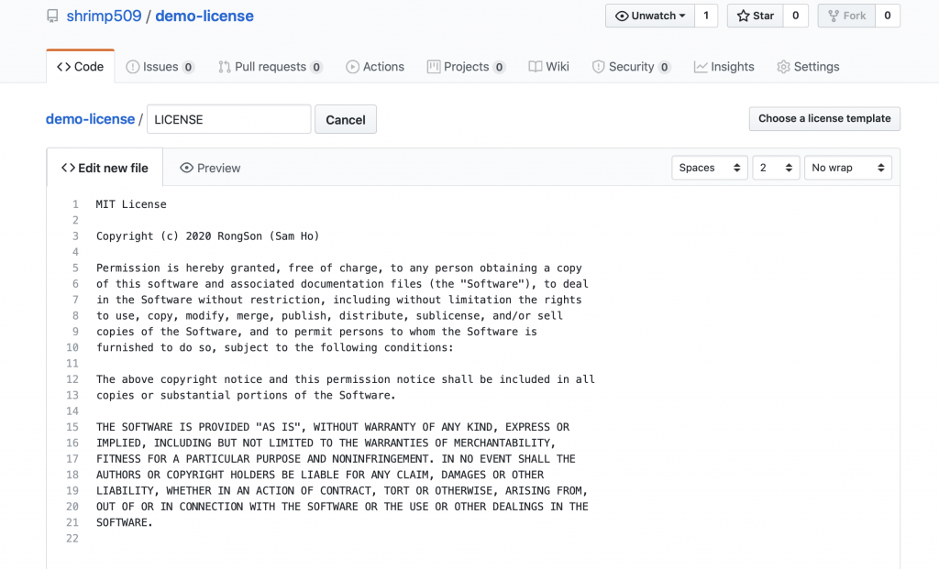Click the Unwatch button

click(650, 16)
